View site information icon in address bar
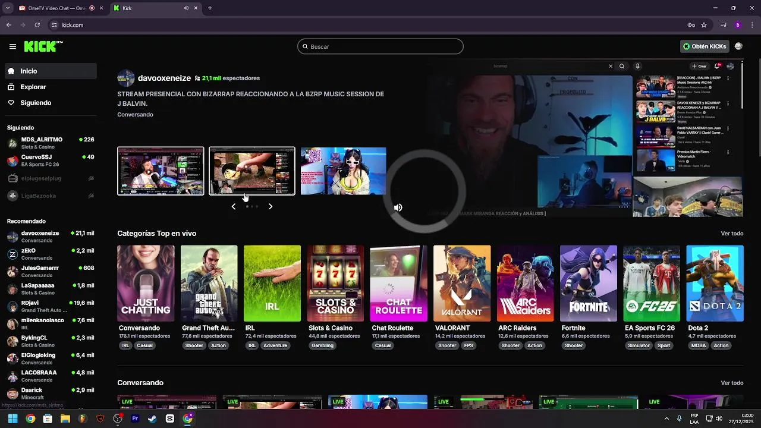This screenshot has width=761, height=428. coord(54,25)
